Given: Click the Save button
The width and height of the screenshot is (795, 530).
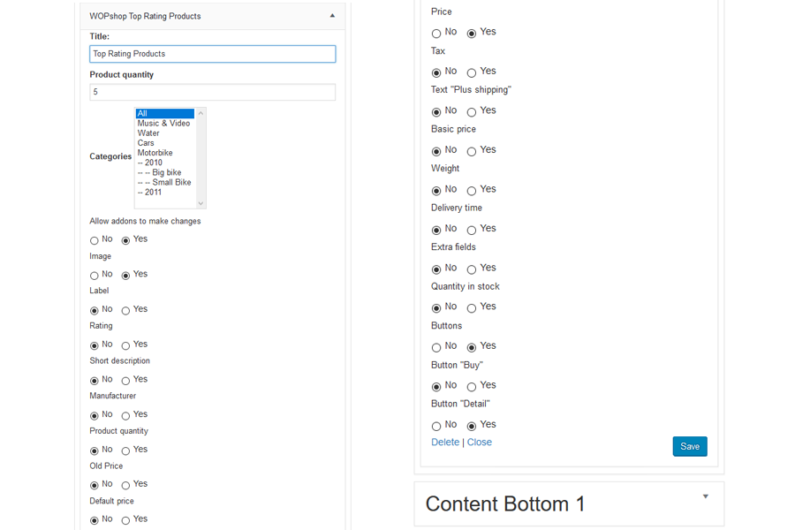Looking at the screenshot, I should (x=689, y=446).
